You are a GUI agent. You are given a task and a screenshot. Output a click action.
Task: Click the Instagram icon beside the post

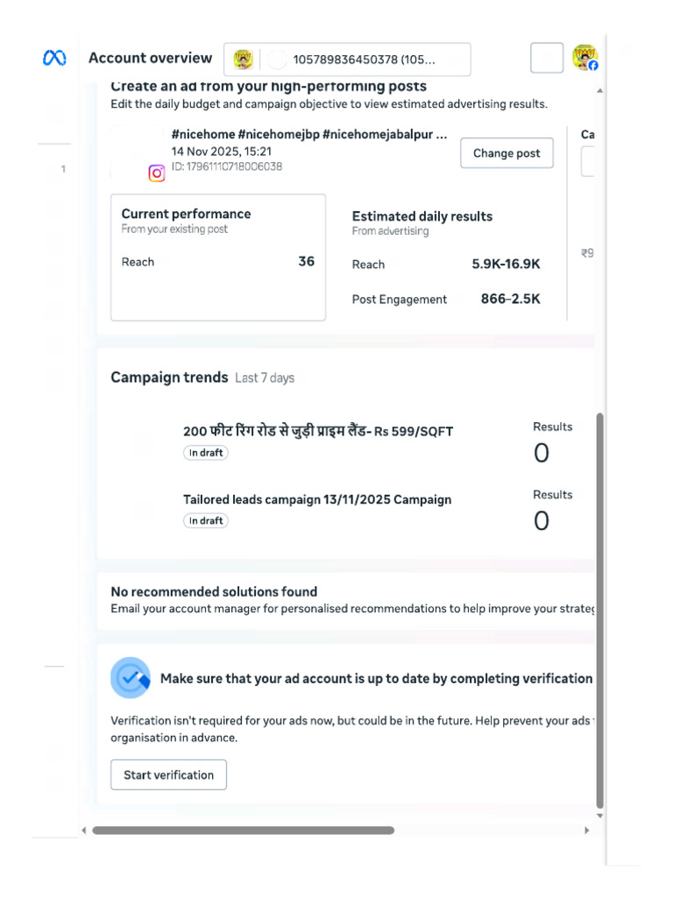point(157,173)
